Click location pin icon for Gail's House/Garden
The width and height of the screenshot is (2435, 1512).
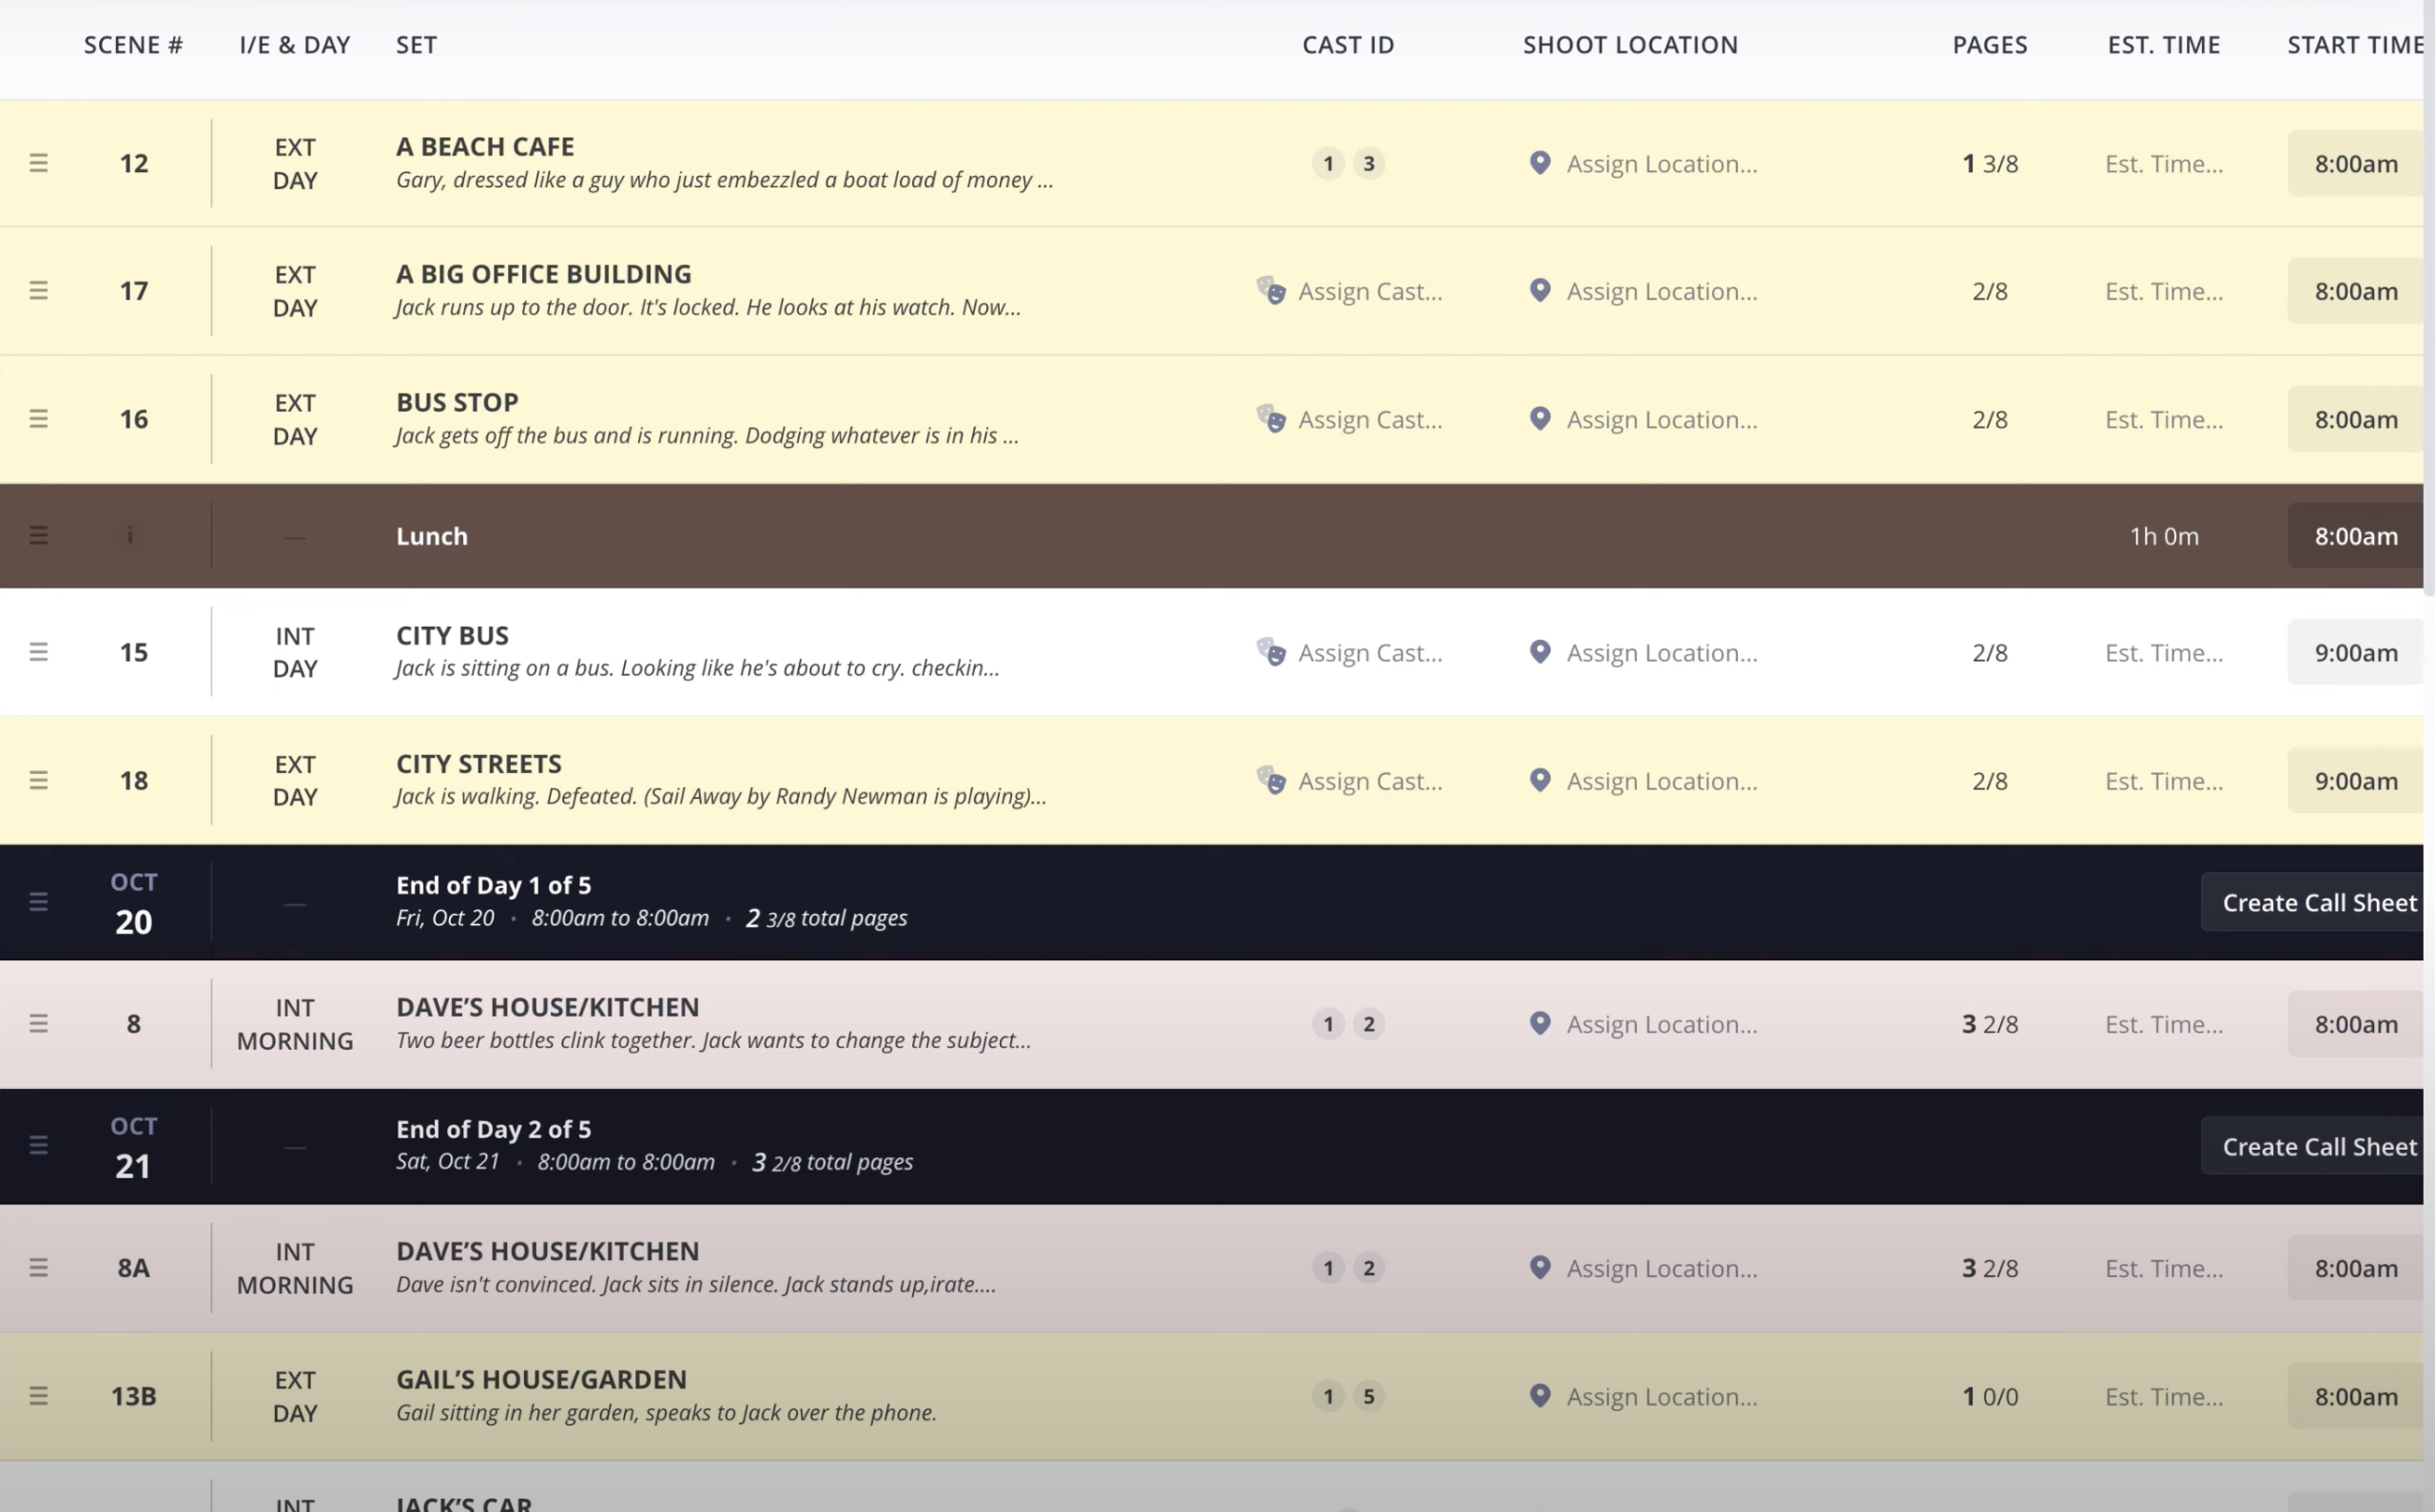(x=1540, y=1396)
